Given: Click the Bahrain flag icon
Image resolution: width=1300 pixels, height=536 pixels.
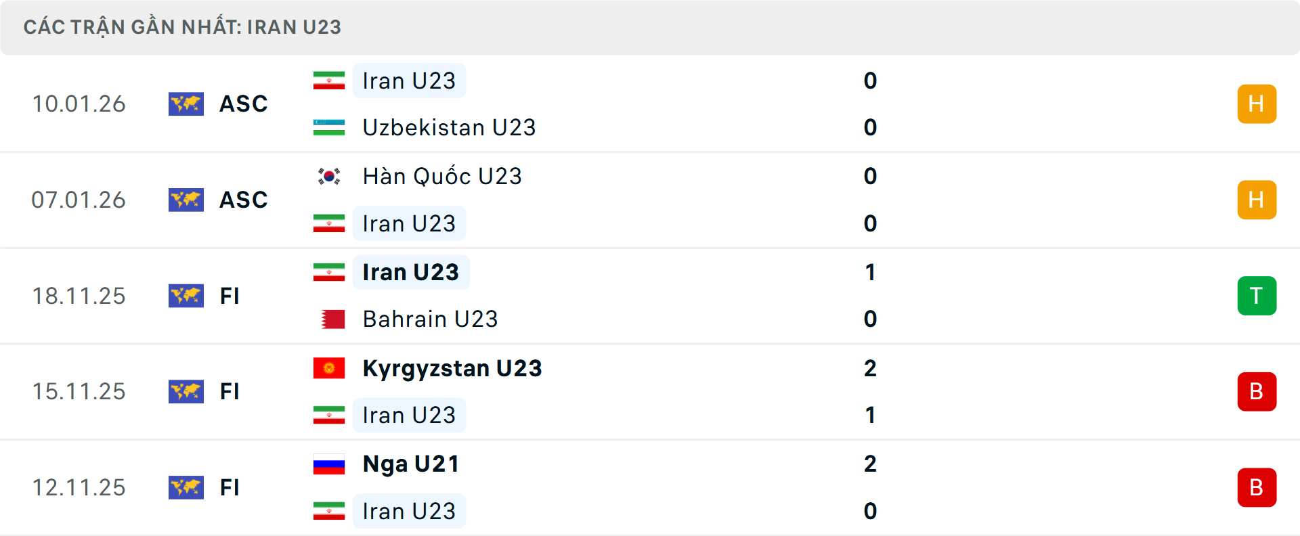Looking at the screenshot, I should coord(329,319).
